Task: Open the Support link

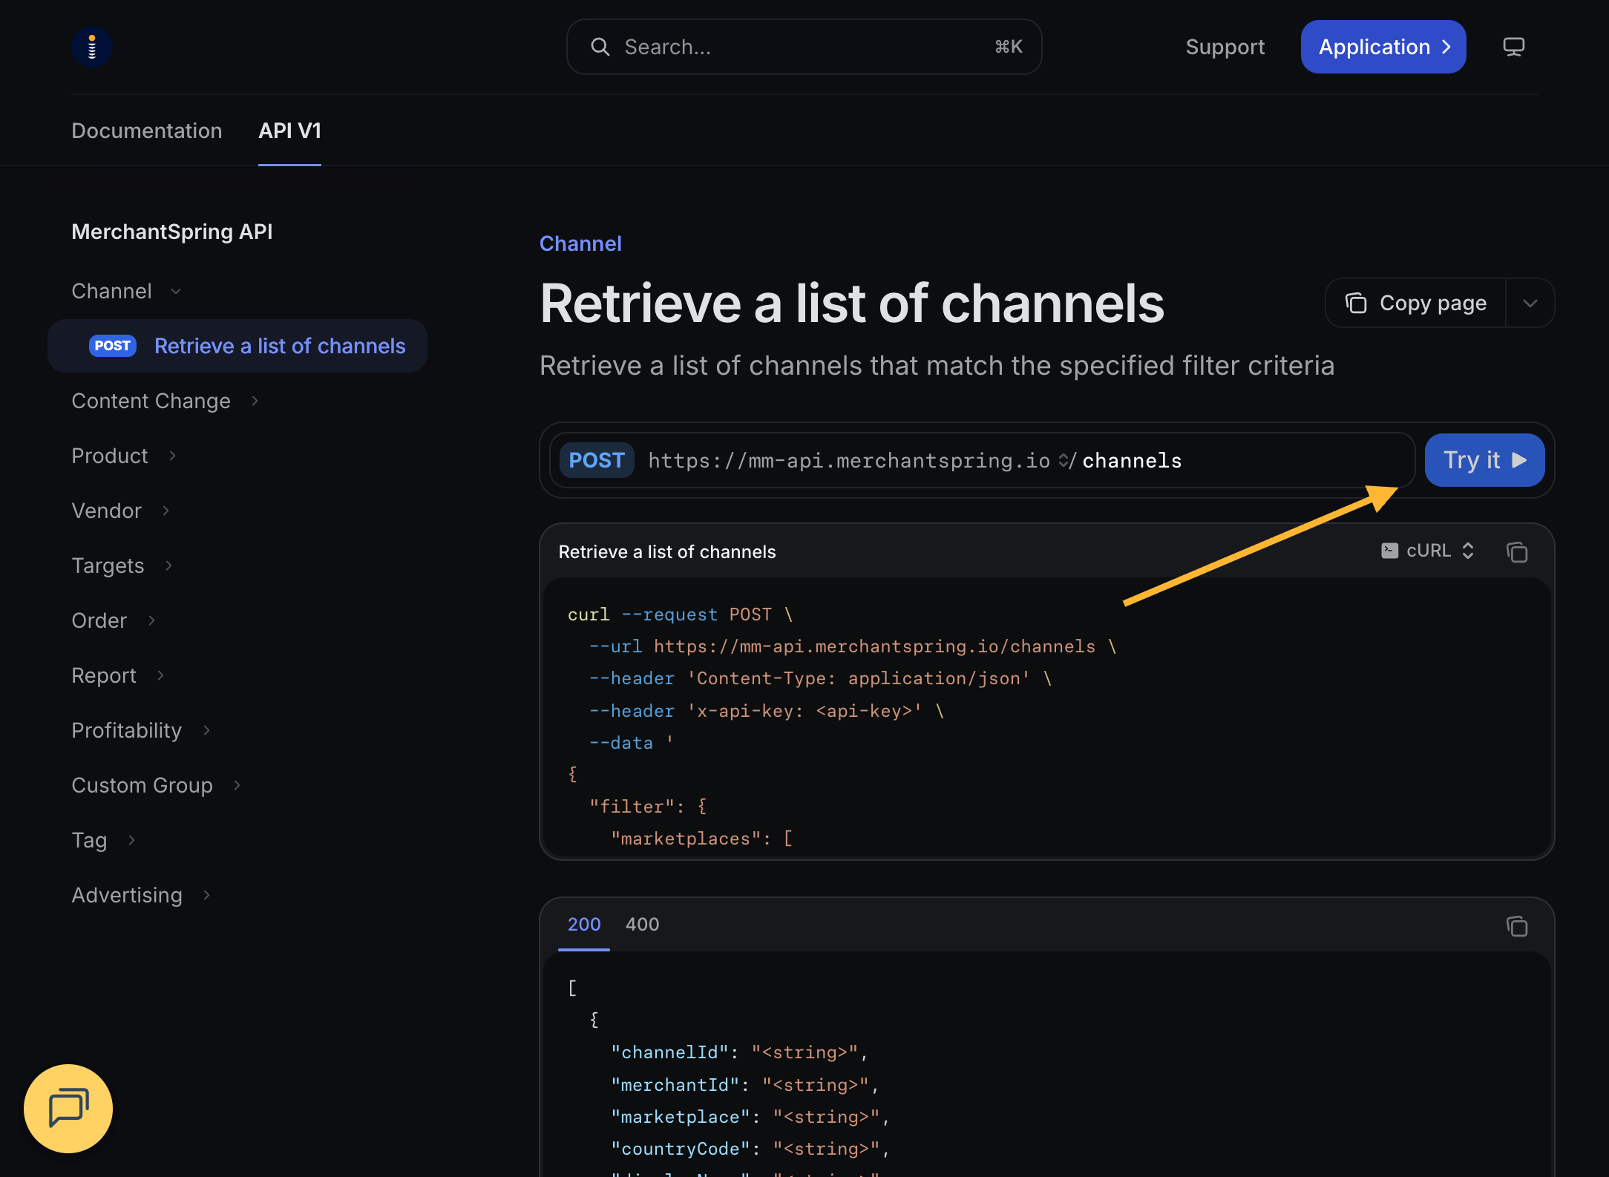Action: tap(1225, 47)
